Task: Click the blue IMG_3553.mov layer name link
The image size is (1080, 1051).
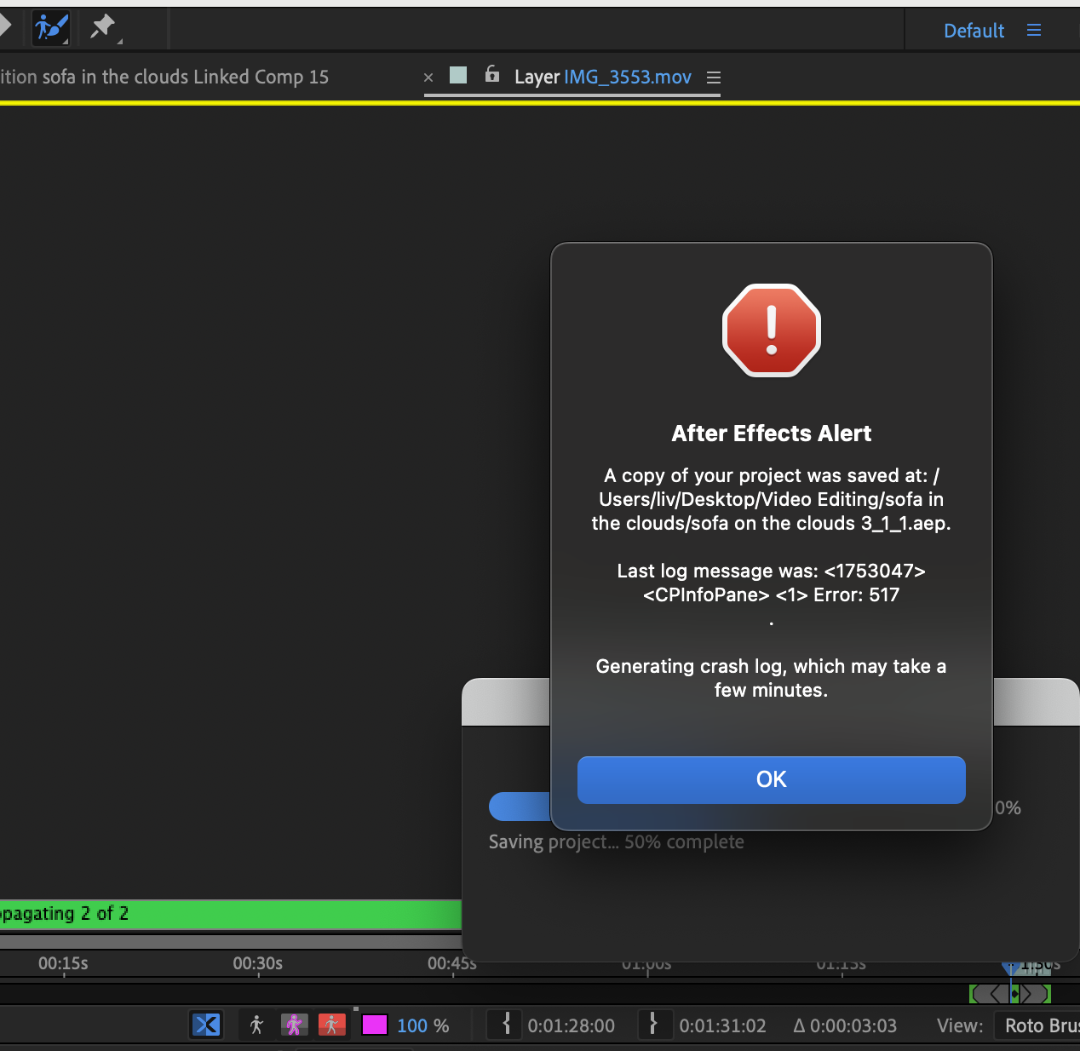Action: [628, 77]
